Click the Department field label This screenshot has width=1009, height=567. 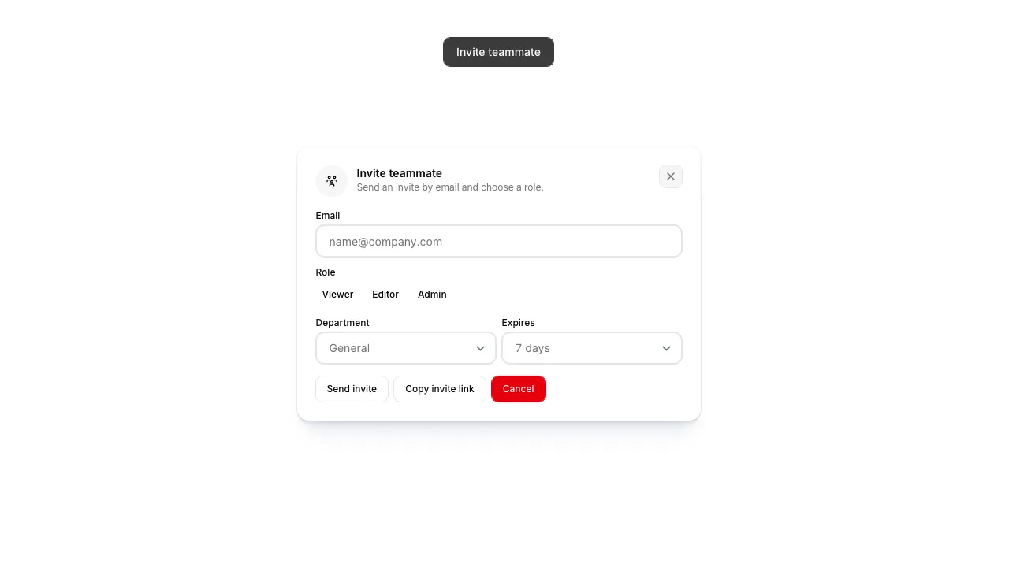pos(343,323)
